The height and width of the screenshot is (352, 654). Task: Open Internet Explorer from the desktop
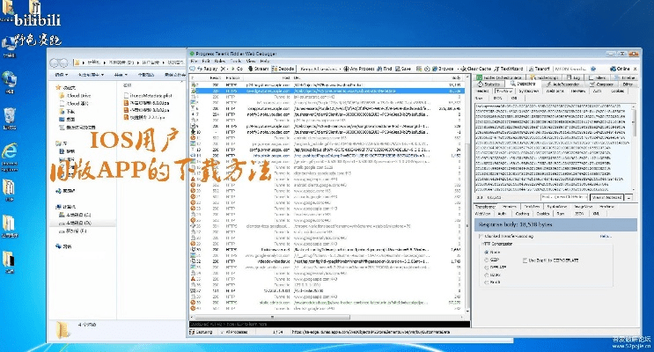point(9,150)
